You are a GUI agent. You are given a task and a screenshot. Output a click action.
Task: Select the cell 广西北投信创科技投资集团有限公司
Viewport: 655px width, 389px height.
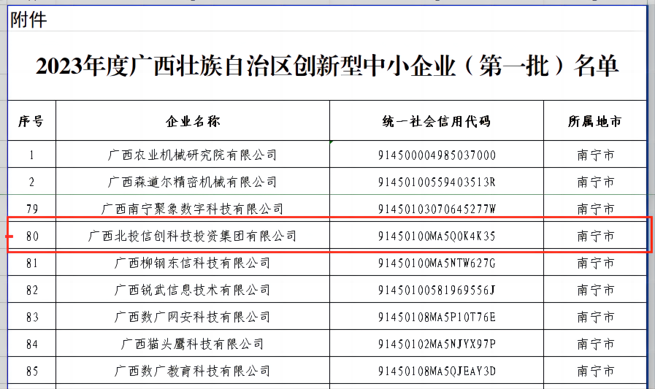coord(193,236)
